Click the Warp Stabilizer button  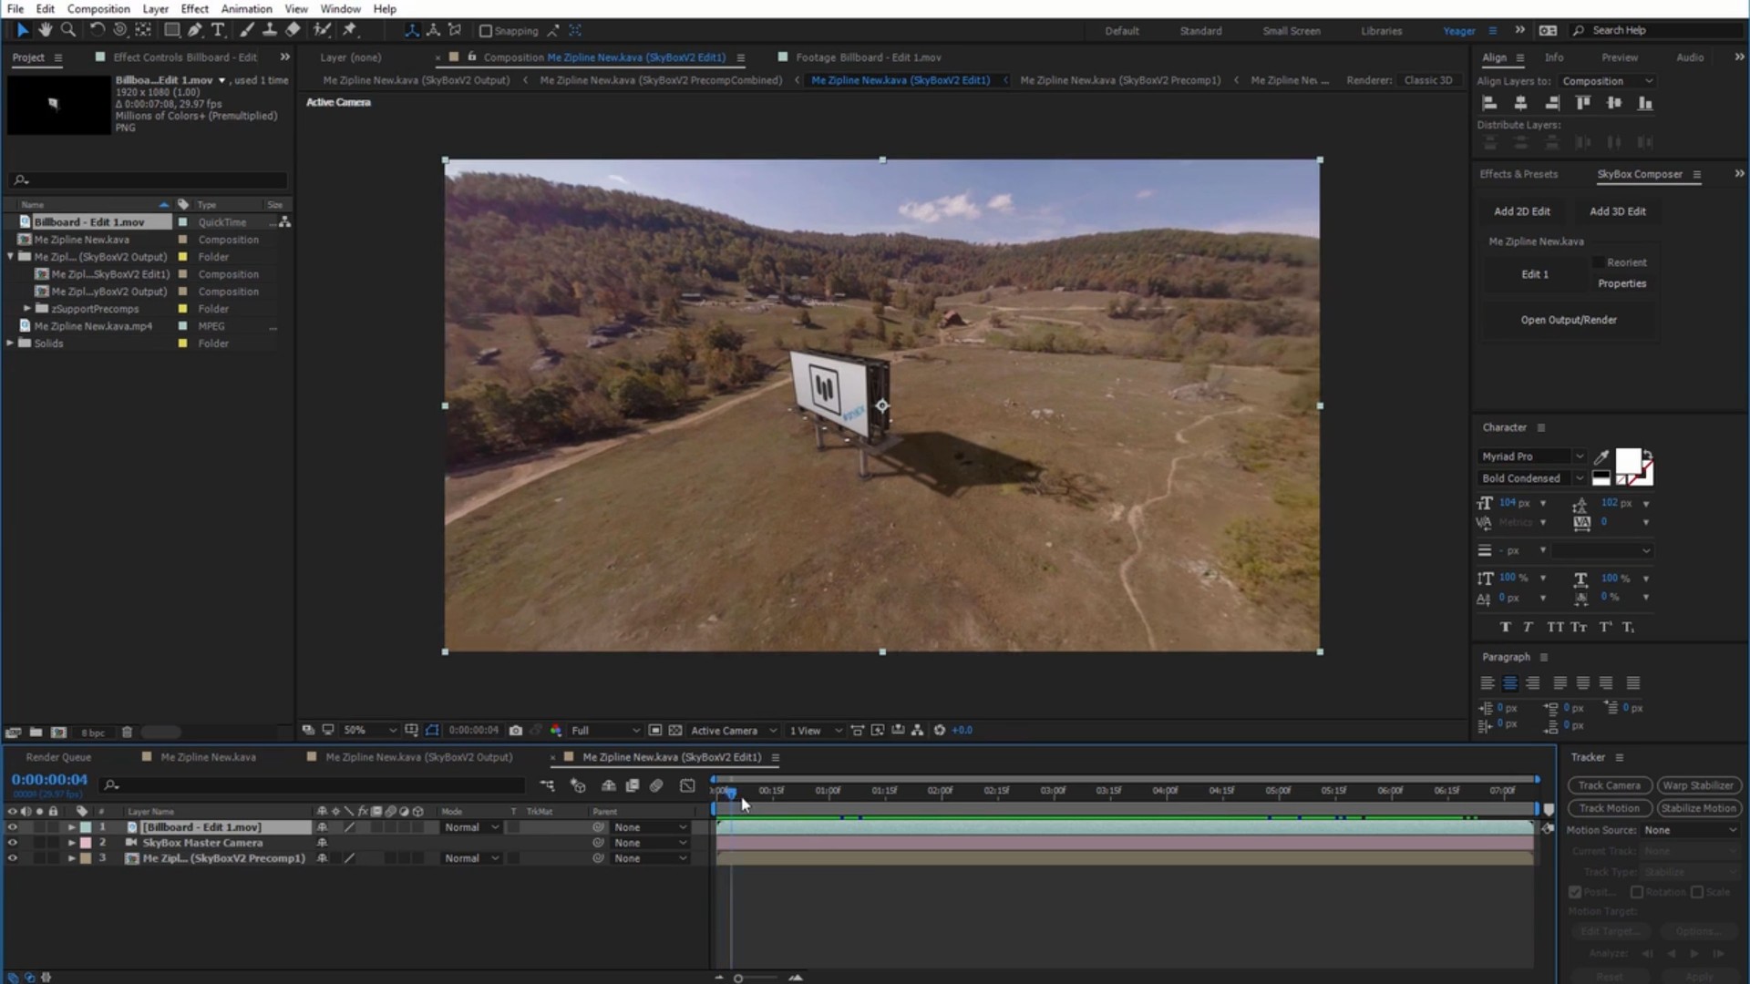(x=1697, y=784)
